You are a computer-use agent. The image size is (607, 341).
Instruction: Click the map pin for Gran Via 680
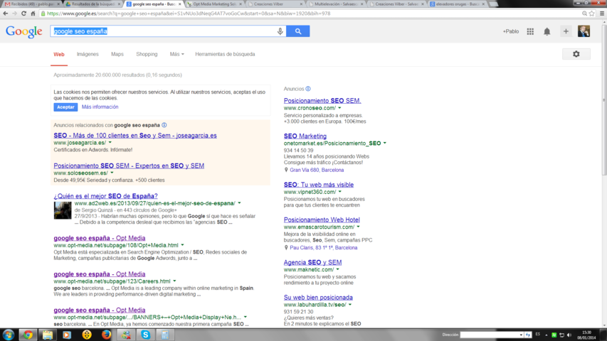coord(286,170)
